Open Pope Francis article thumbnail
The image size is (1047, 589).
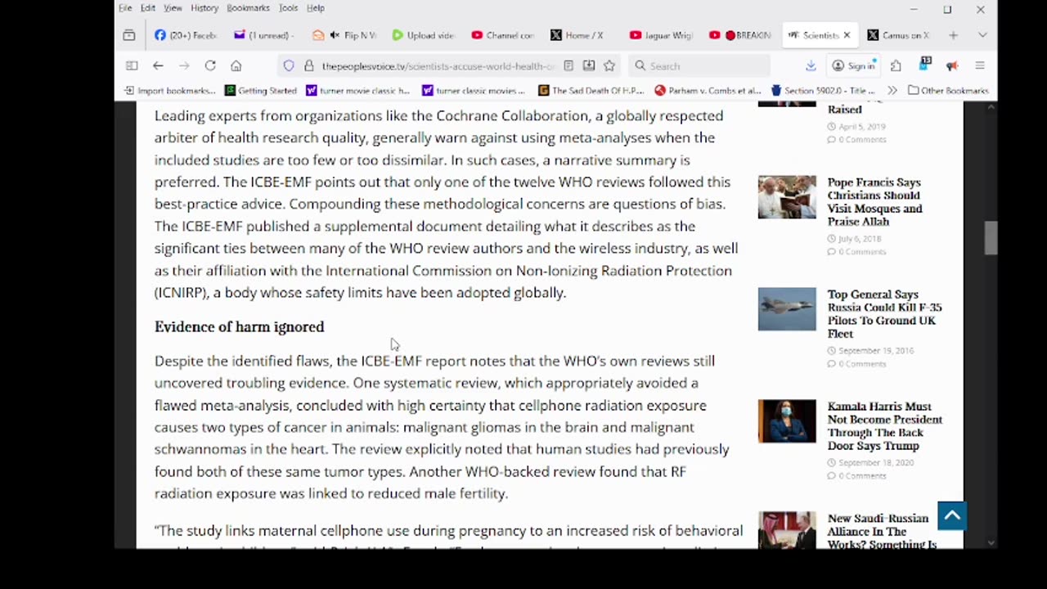pyautogui.click(x=786, y=197)
